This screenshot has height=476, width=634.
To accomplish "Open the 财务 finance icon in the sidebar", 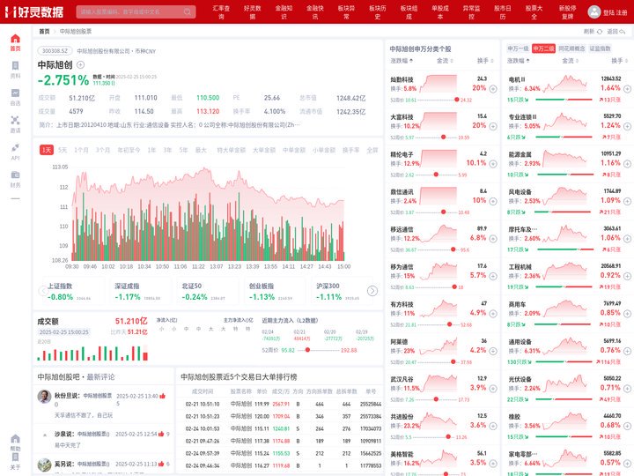I will 15,175.
